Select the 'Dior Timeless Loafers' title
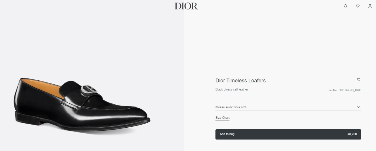 pyautogui.click(x=240, y=81)
